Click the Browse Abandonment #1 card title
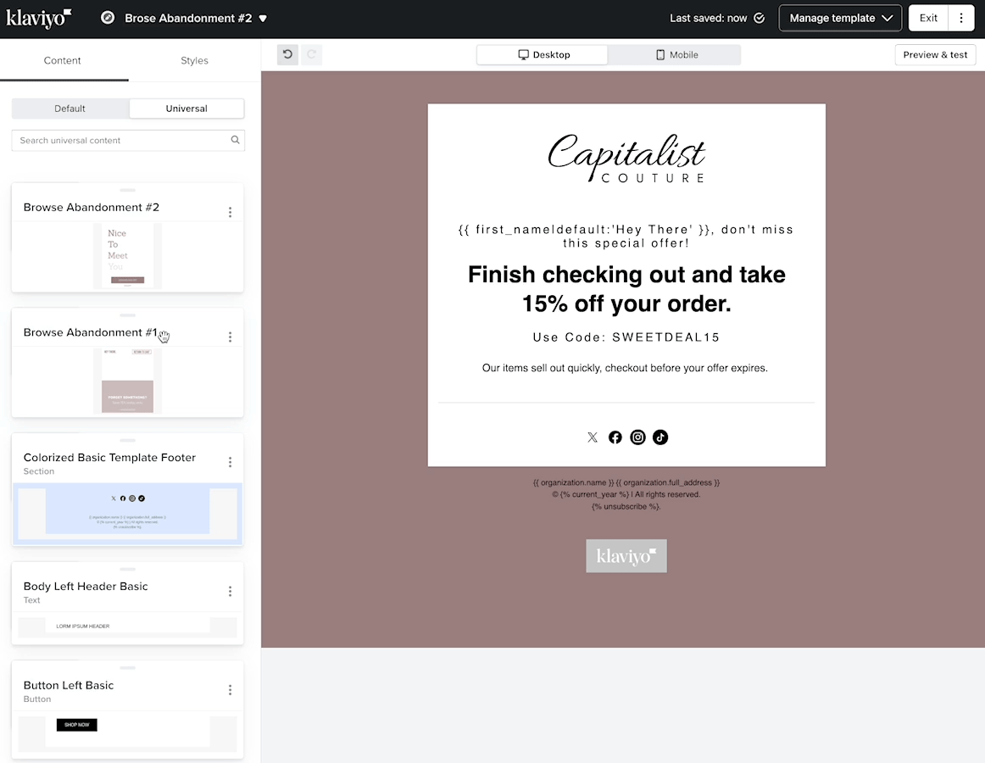This screenshot has height=763, width=985. coord(91,332)
